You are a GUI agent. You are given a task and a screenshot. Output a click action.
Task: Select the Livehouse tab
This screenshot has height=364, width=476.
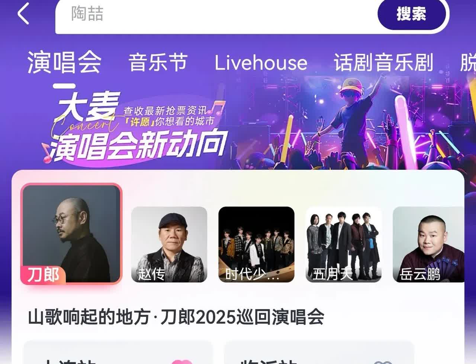pos(261,62)
